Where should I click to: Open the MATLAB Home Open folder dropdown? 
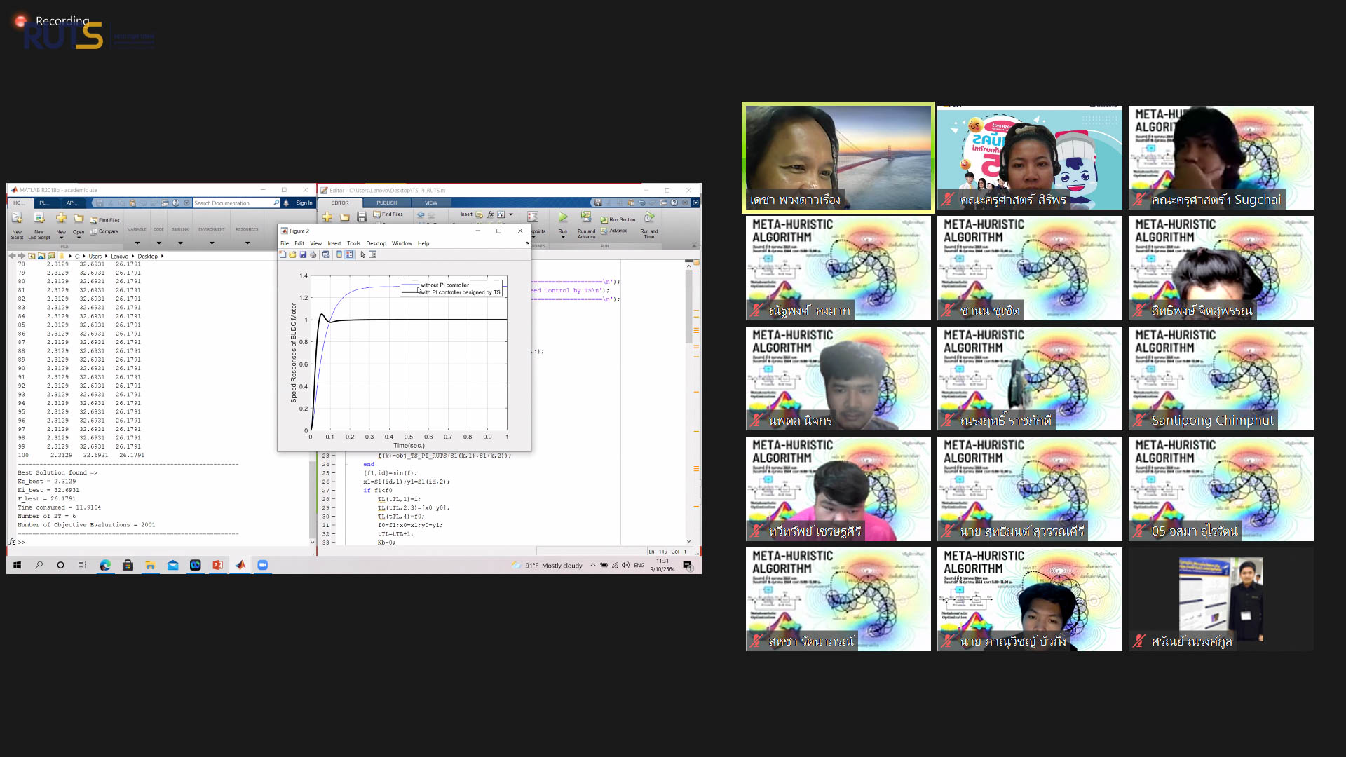[x=79, y=224]
